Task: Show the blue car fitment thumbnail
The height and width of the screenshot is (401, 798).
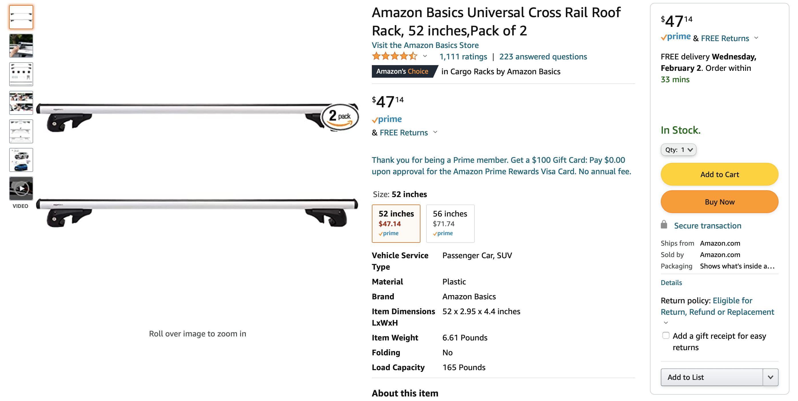Action: pyautogui.click(x=21, y=160)
